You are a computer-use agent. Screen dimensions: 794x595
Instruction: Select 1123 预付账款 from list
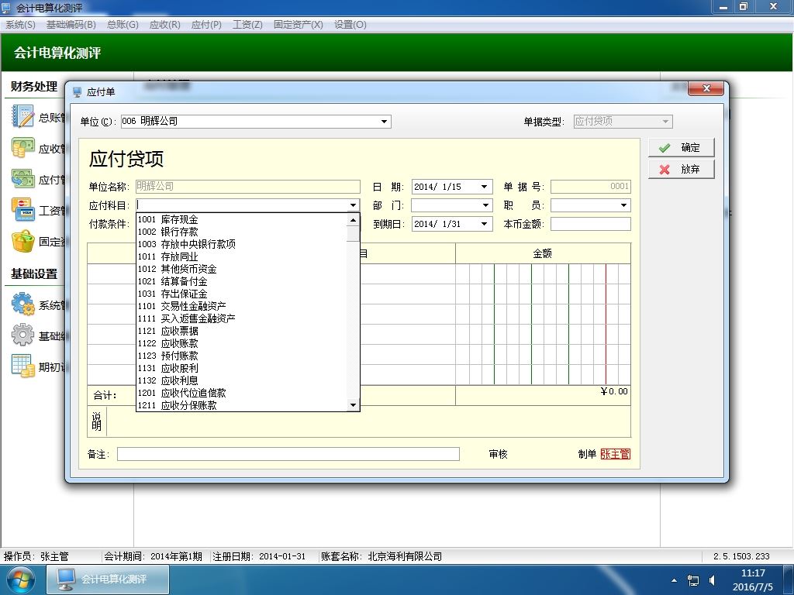click(x=242, y=356)
